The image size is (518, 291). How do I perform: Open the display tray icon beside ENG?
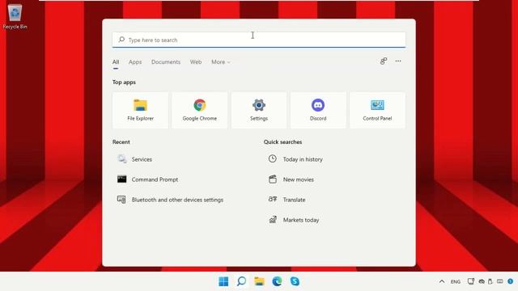471,281
